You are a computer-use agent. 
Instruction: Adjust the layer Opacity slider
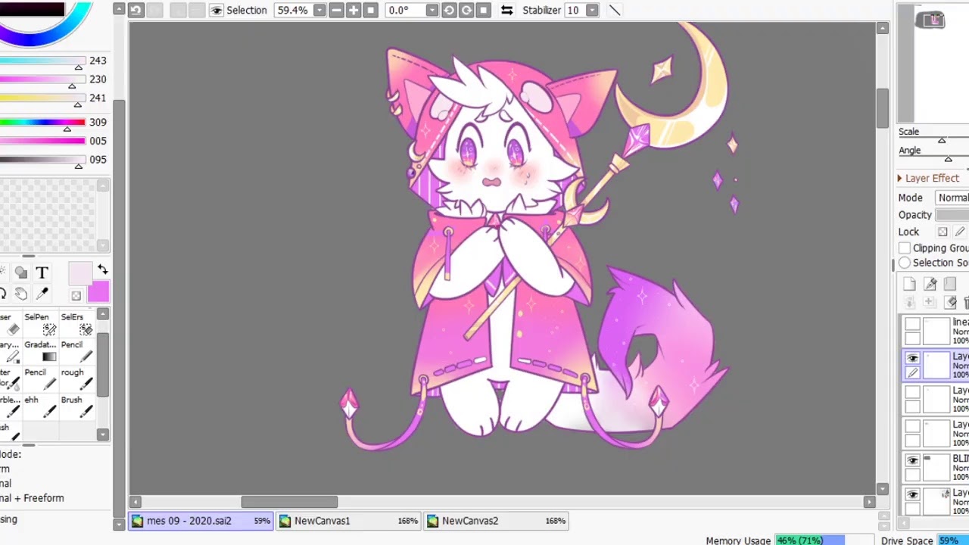pyautogui.click(x=952, y=215)
